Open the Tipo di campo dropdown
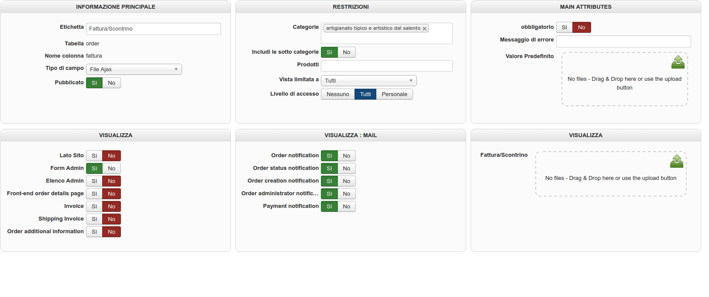Image resolution: width=709 pixels, height=297 pixels. coord(134,69)
